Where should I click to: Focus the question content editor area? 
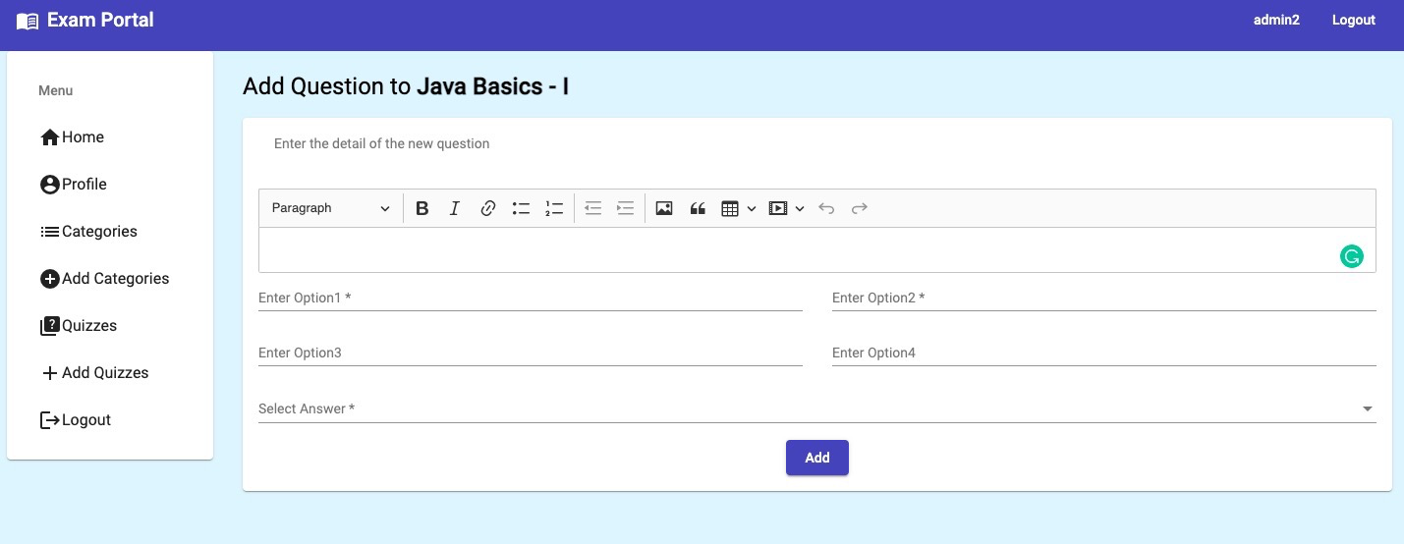click(817, 250)
